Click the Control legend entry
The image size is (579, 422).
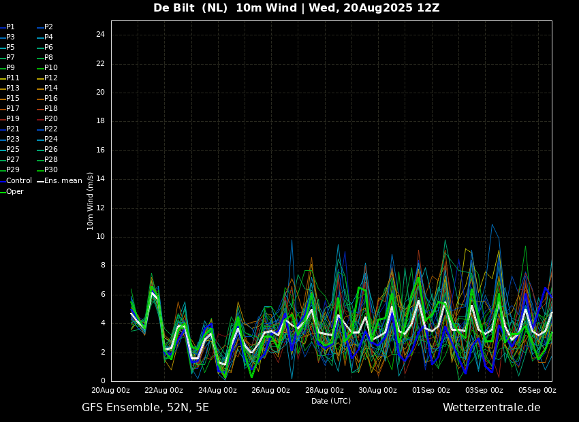tap(18, 181)
